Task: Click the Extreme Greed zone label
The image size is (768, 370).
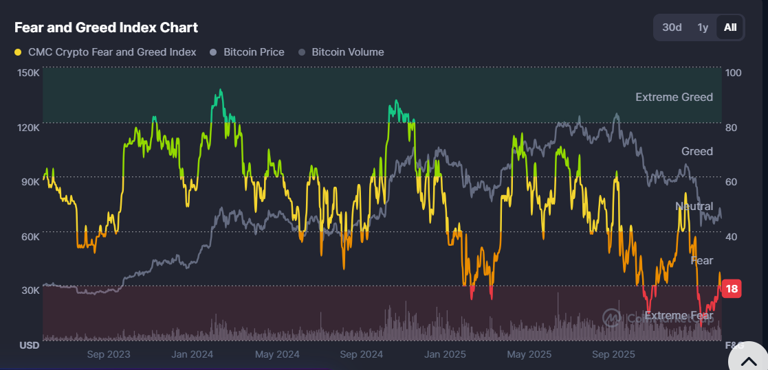Action: click(x=674, y=97)
